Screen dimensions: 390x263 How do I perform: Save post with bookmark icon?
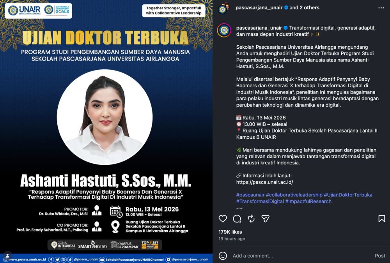(x=381, y=219)
